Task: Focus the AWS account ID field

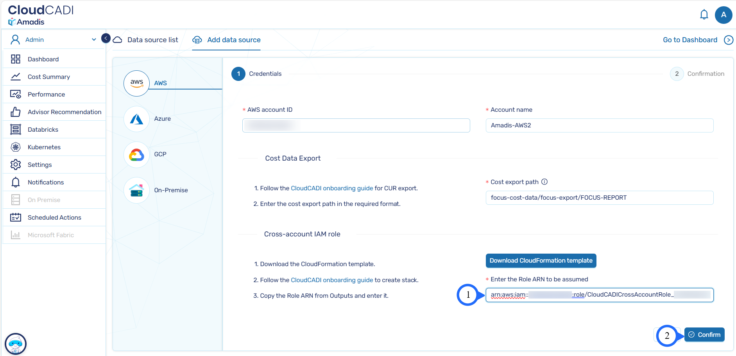Action: pyautogui.click(x=356, y=125)
